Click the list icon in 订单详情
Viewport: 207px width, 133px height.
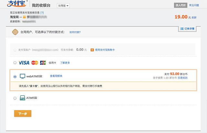182,29
